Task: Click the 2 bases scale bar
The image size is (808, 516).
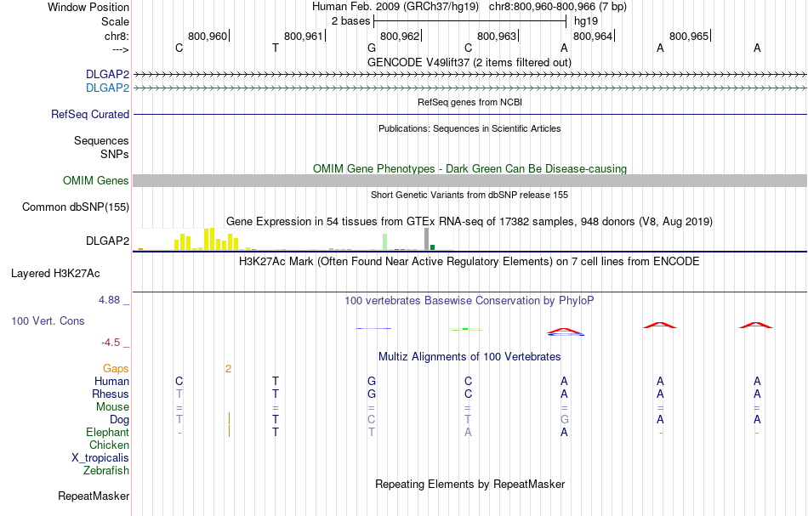Action: click(470, 21)
